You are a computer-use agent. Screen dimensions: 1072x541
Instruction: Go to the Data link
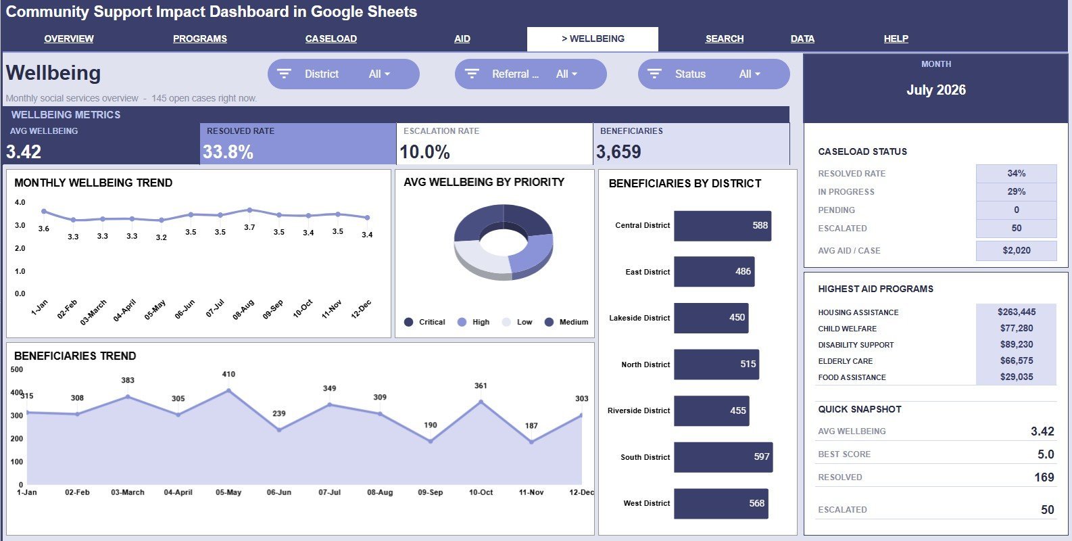(x=802, y=39)
